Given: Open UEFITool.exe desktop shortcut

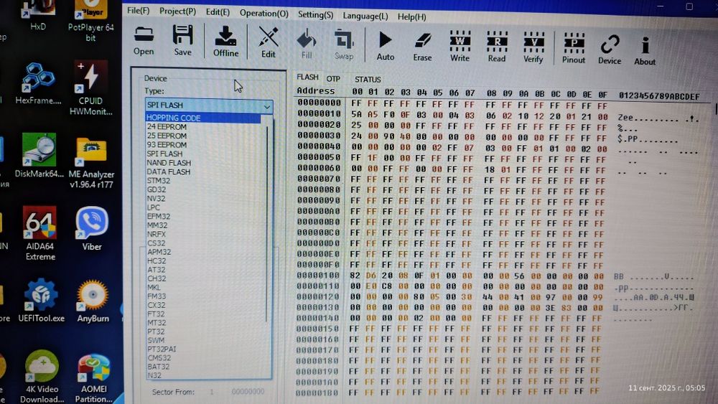Looking at the screenshot, I should click(x=41, y=300).
